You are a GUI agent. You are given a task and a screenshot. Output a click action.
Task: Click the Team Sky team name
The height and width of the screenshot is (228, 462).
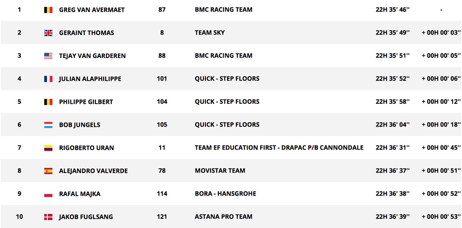point(210,33)
